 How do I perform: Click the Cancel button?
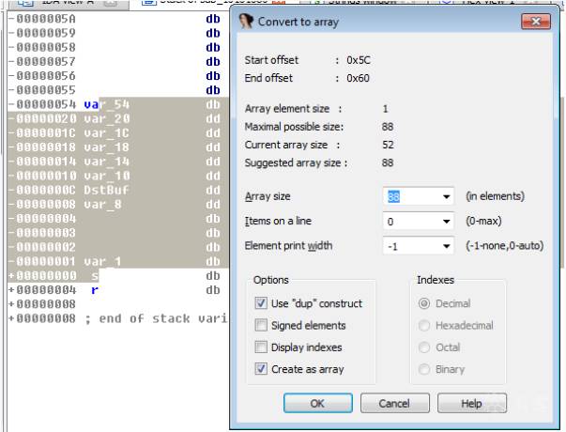click(x=395, y=403)
